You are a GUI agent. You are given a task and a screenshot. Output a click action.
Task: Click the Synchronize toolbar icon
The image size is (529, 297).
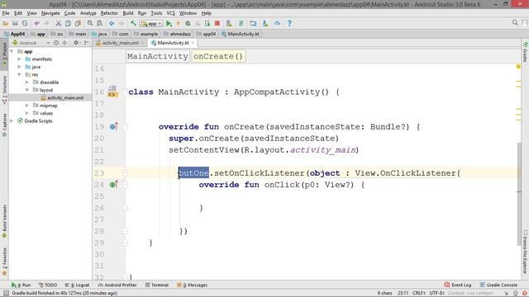[25, 24]
